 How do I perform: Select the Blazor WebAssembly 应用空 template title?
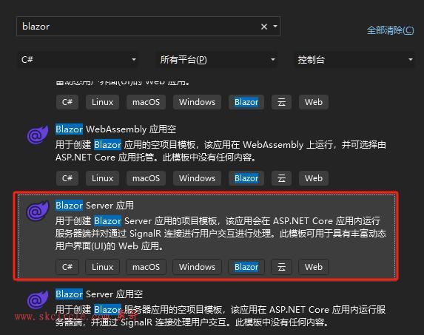point(115,129)
